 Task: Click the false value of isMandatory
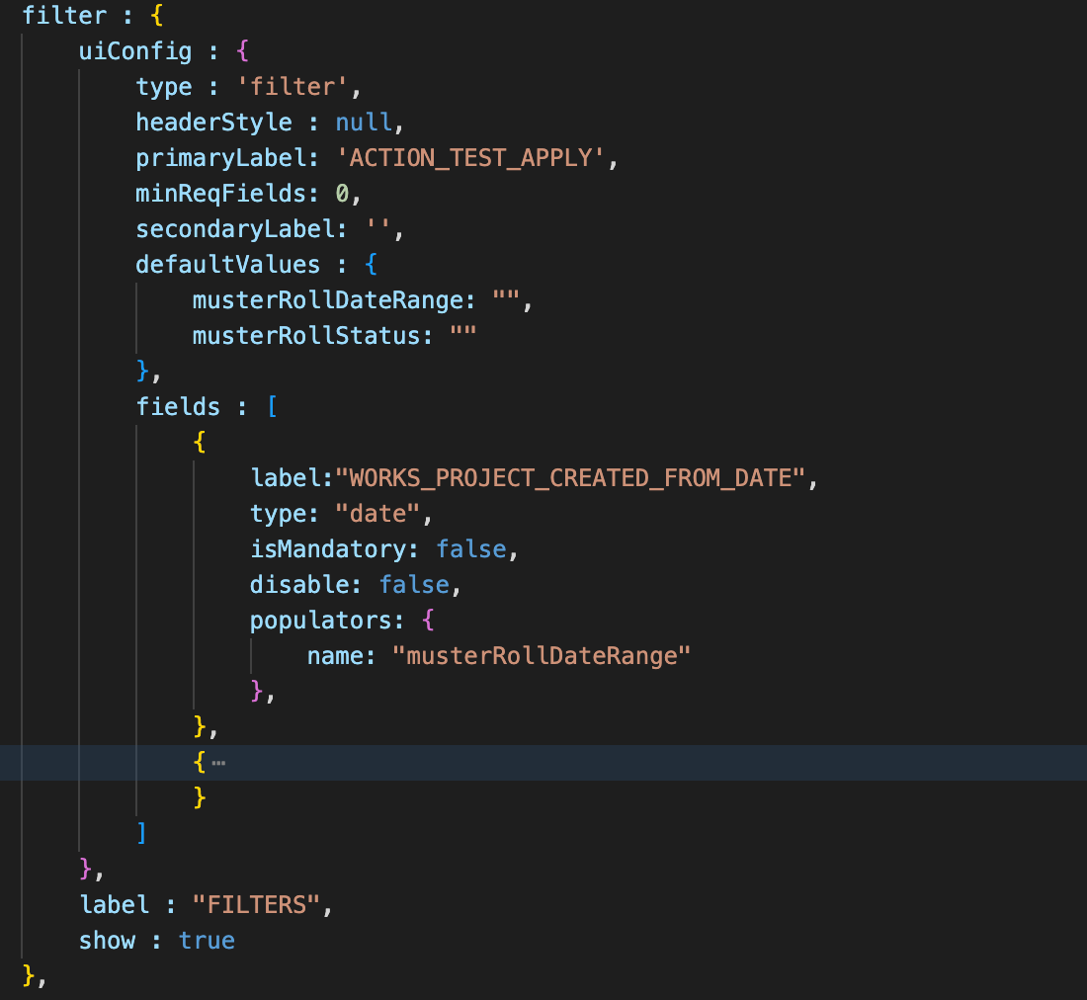coord(470,549)
